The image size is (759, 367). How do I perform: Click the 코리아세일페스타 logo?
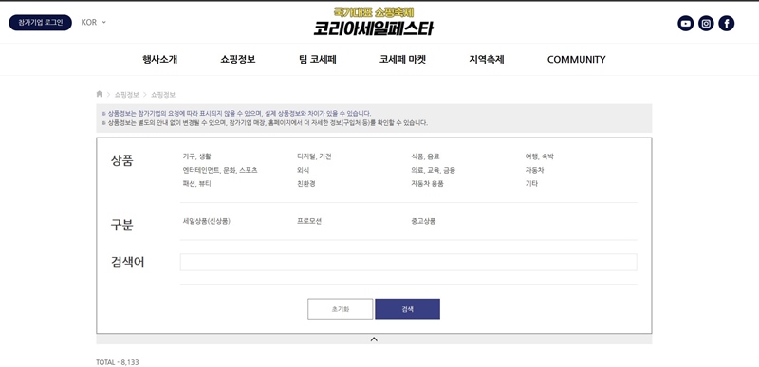click(x=373, y=22)
